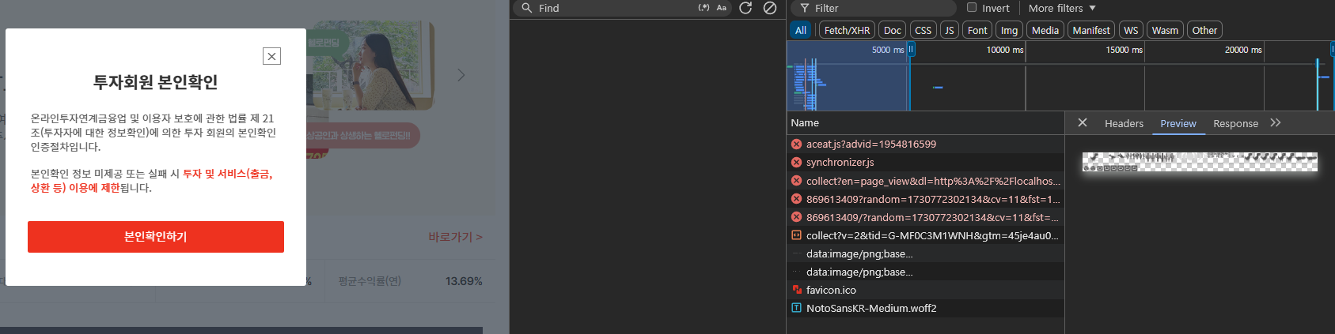
Task: Toggle match case Aa option
Action: click(722, 8)
